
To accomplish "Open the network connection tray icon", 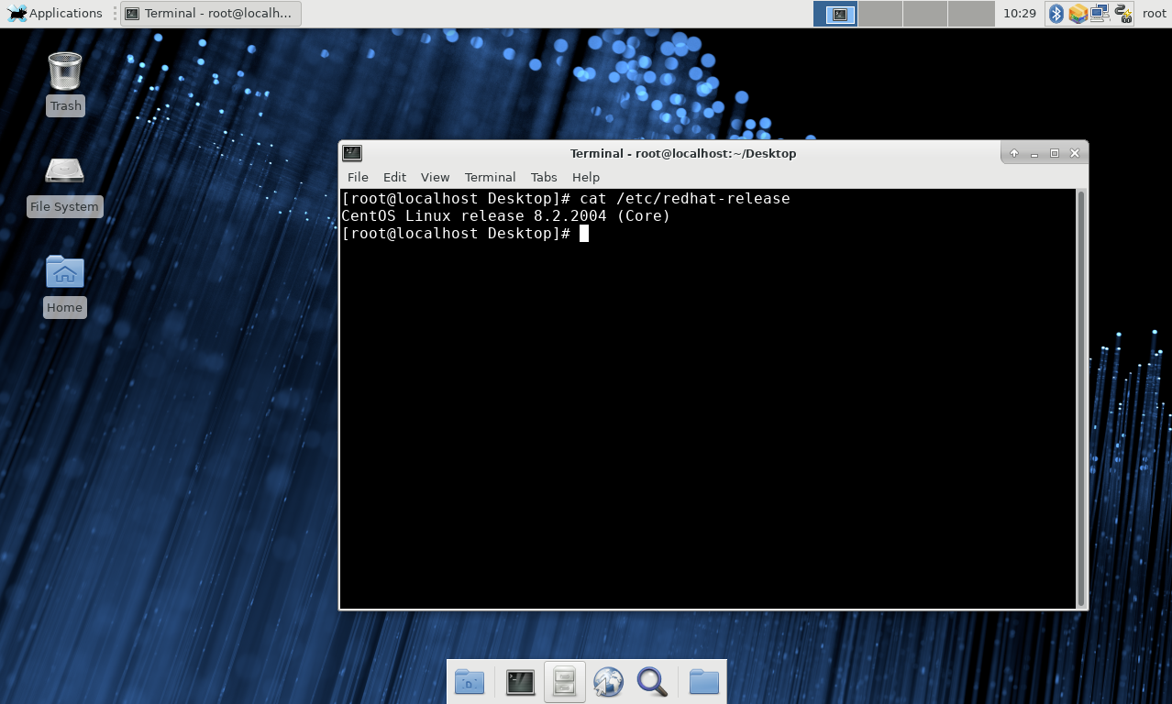I will point(1099,13).
